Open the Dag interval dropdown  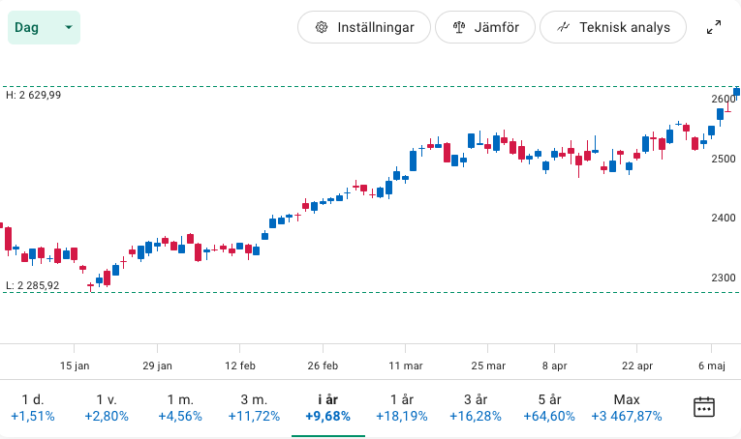(x=44, y=27)
